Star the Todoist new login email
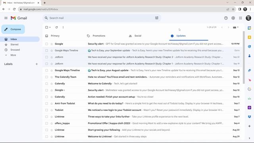The image size is (254, 143). pos(52,110)
